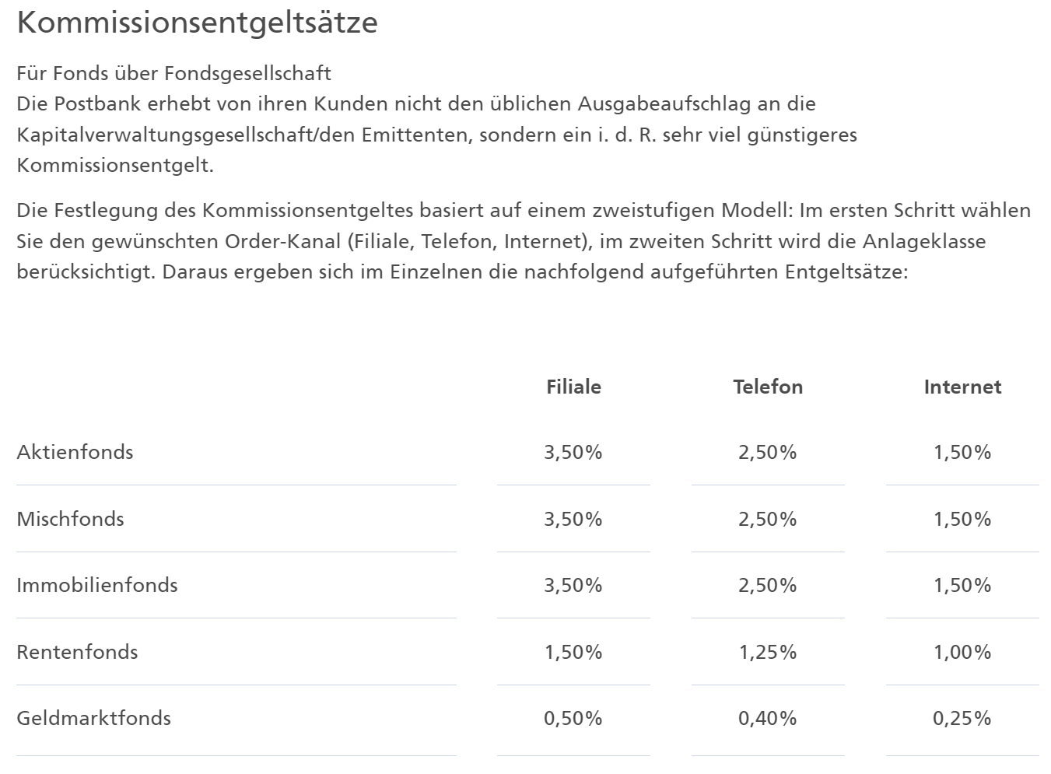
Task: Select the Aktienfonds row label
Action: 75,452
